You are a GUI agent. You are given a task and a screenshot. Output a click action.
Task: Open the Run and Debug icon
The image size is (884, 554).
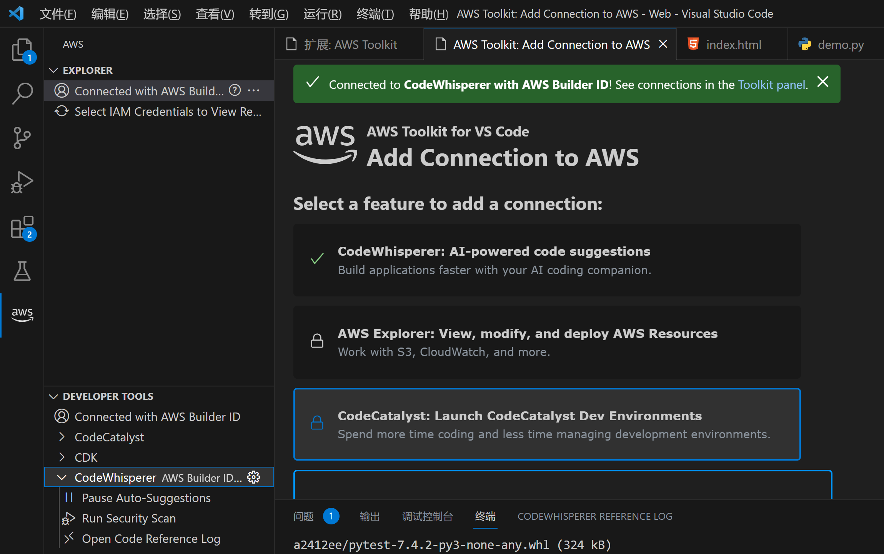22,182
